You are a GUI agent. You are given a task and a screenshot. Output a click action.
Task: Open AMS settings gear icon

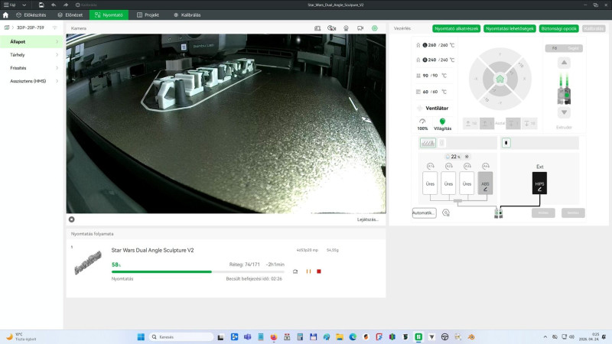coord(446,213)
